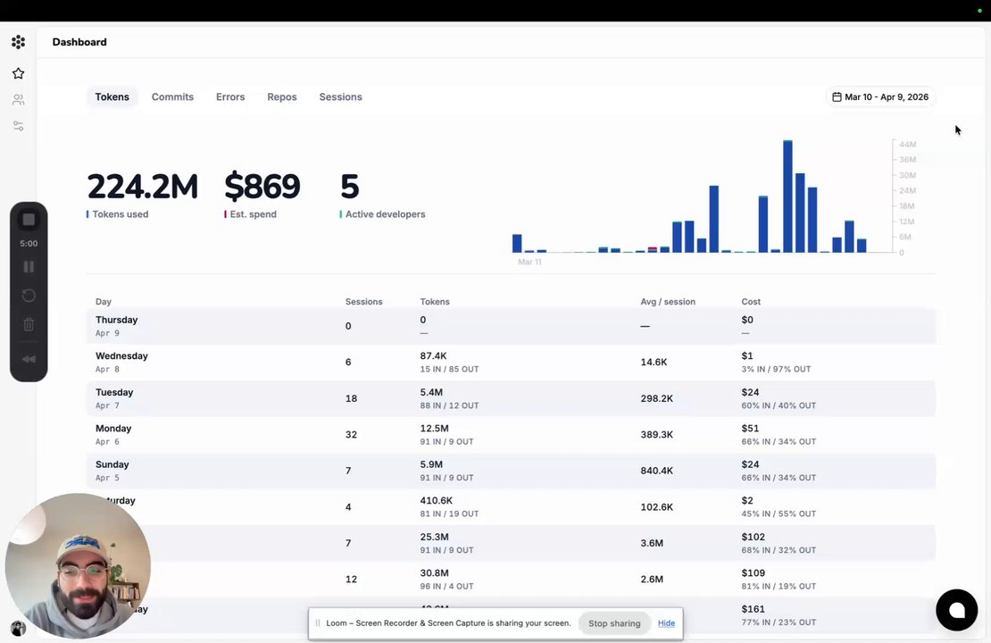Click the tallest bar in the tokens chart
Viewport: 991px width, 643px height.
click(x=787, y=196)
